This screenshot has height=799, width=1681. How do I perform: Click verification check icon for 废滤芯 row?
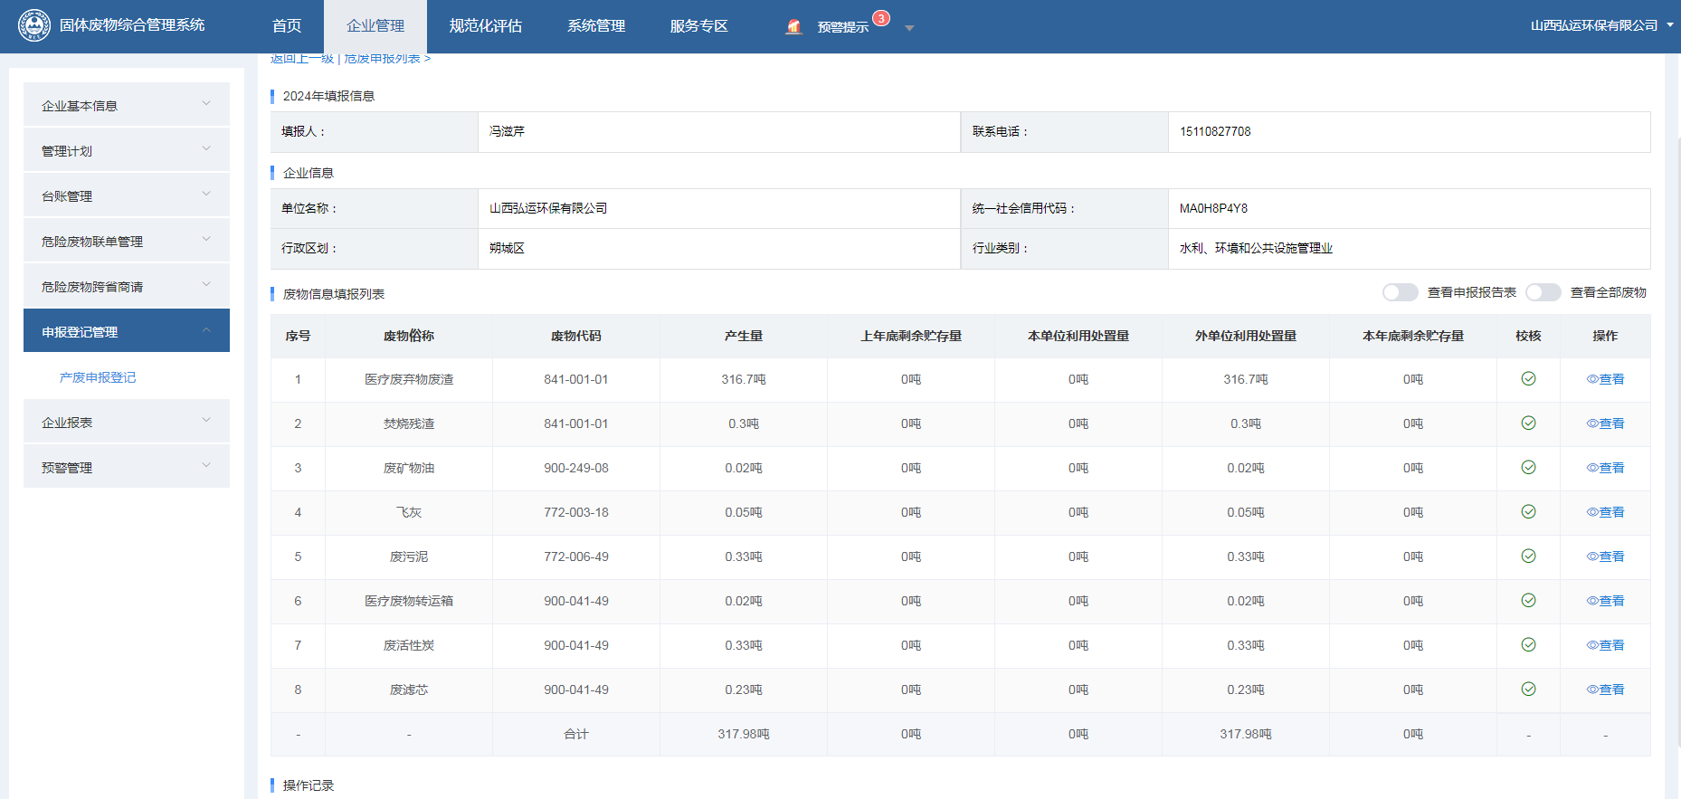click(x=1528, y=690)
